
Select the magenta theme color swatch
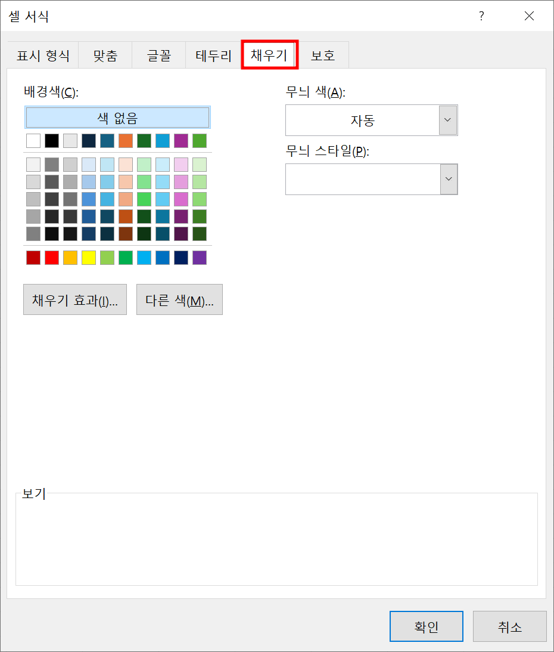click(x=181, y=141)
